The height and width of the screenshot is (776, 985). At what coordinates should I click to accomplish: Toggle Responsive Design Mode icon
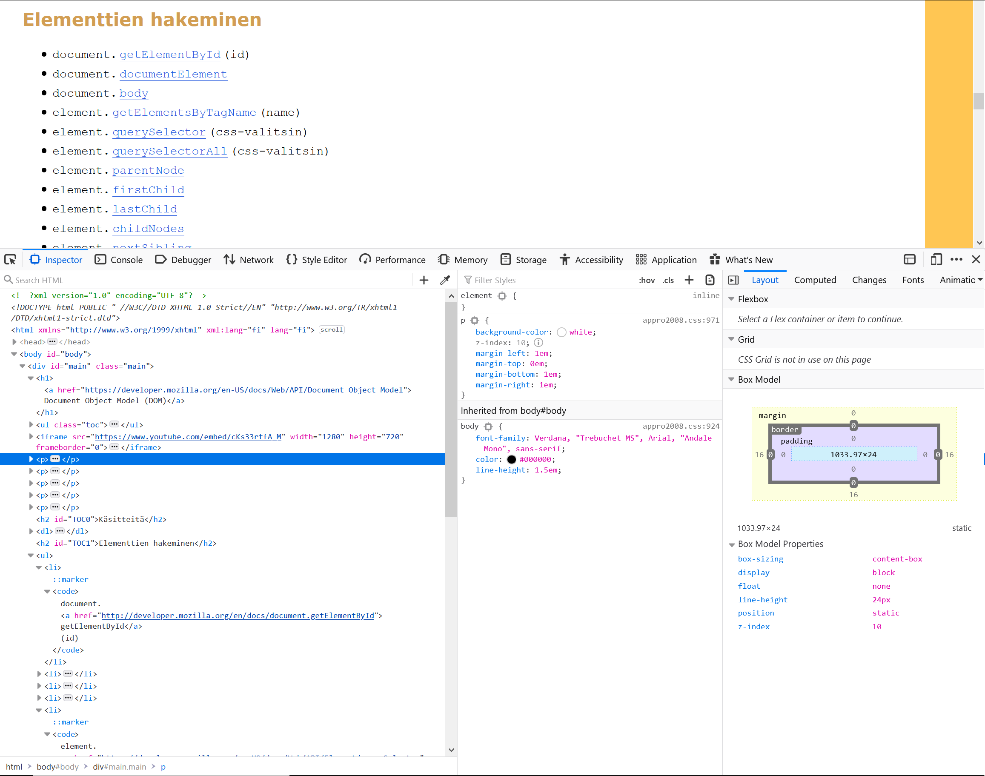click(936, 259)
